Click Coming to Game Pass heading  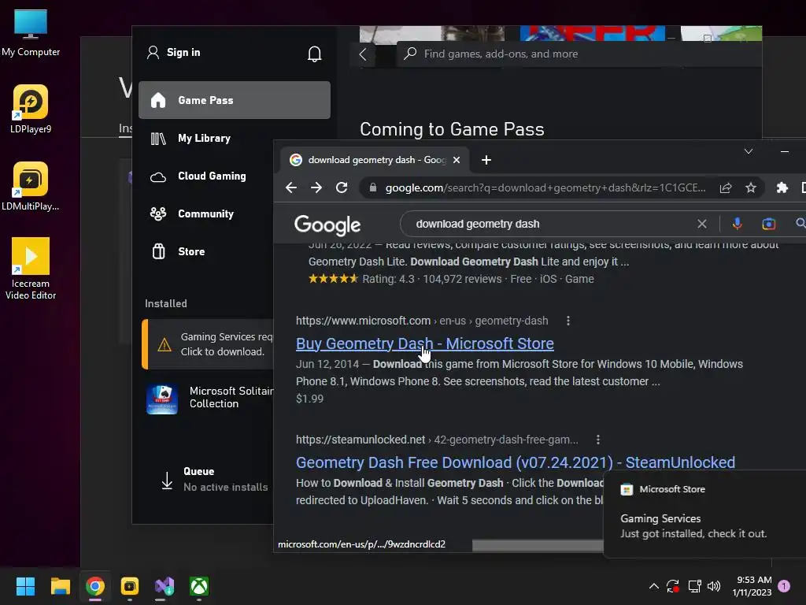click(x=452, y=129)
